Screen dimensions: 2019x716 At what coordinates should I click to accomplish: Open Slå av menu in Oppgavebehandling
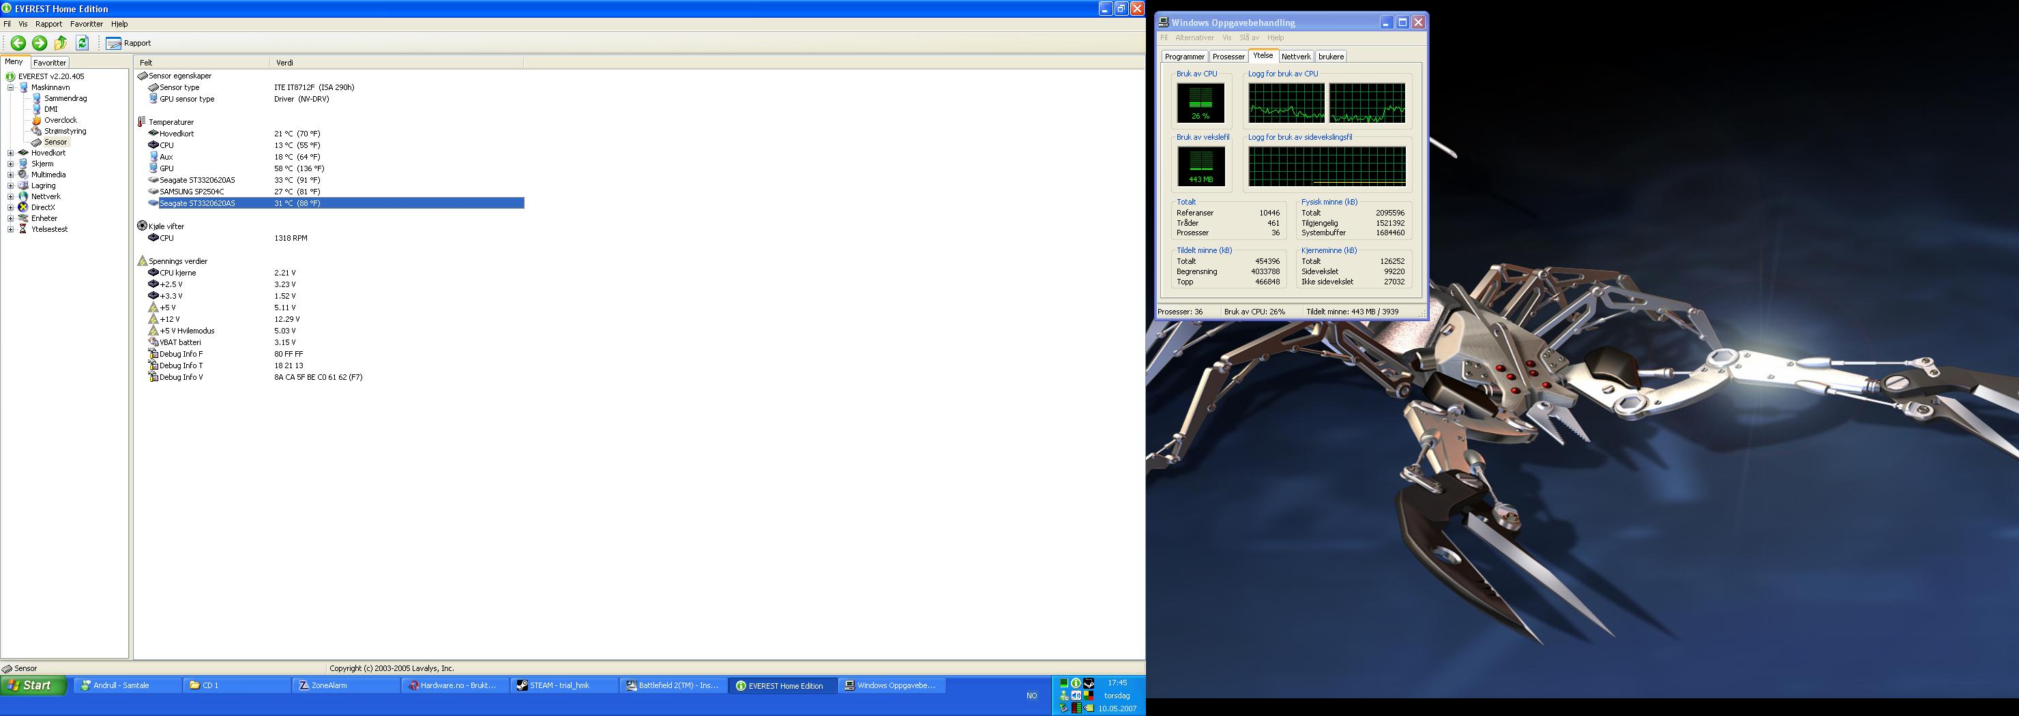tap(1250, 38)
